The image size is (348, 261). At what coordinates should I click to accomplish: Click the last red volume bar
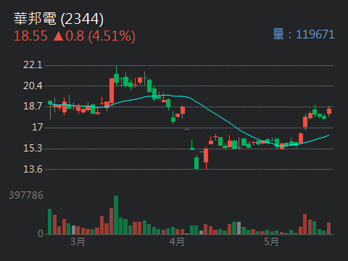[328, 228]
